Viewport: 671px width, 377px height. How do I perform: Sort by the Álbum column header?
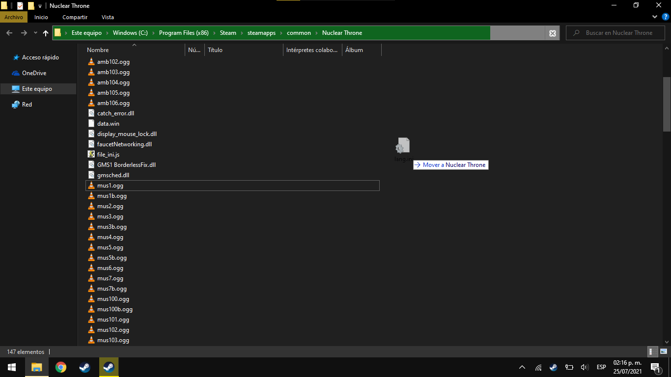tap(362, 50)
